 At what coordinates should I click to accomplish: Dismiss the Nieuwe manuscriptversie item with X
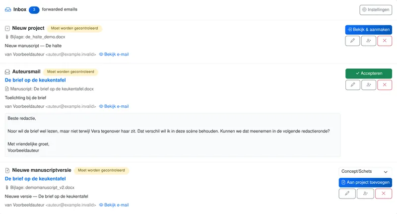[384, 194]
